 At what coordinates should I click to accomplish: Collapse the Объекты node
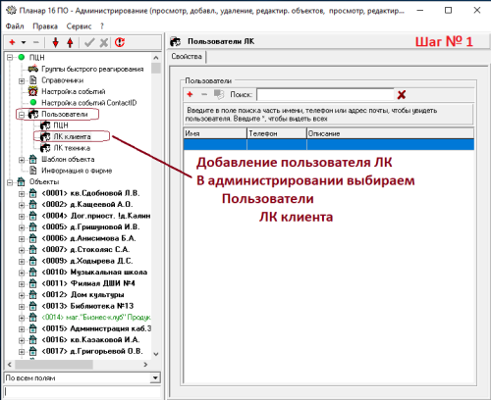(x=10, y=182)
